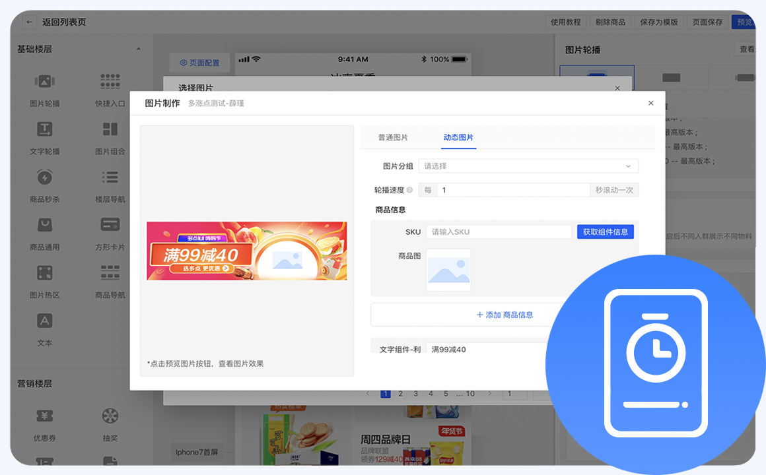Image resolution: width=766 pixels, height=475 pixels.
Task: Click the 页面保存 button in the top bar
Action: click(707, 22)
